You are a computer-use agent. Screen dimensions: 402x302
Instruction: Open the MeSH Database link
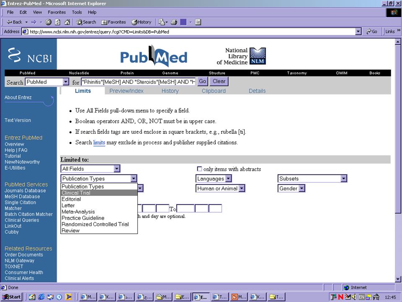point(22,196)
